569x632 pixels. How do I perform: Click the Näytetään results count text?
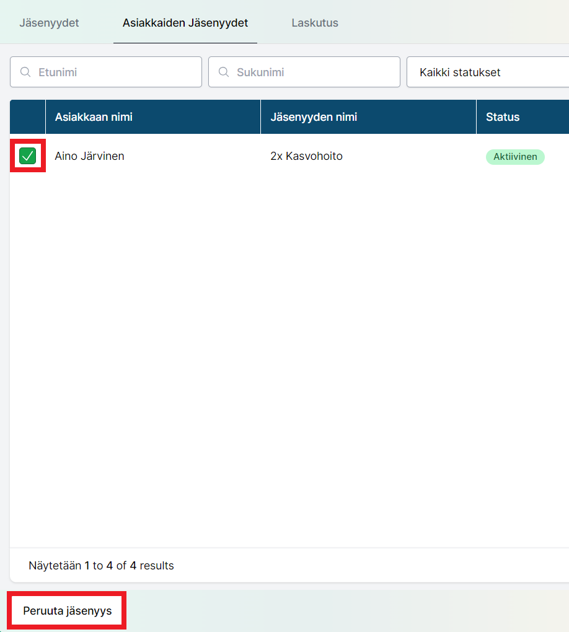tap(101, 566)
